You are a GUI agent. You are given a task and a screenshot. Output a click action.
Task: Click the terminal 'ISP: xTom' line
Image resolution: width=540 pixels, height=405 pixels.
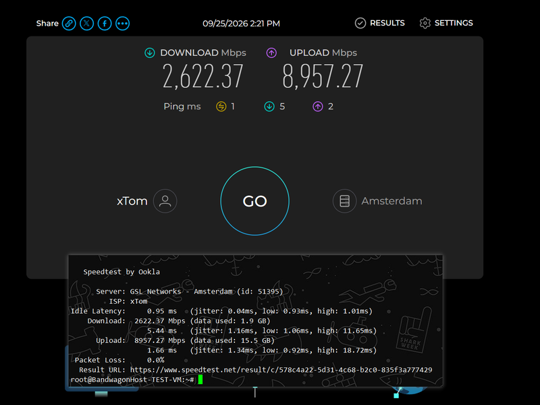pos(128,301)
